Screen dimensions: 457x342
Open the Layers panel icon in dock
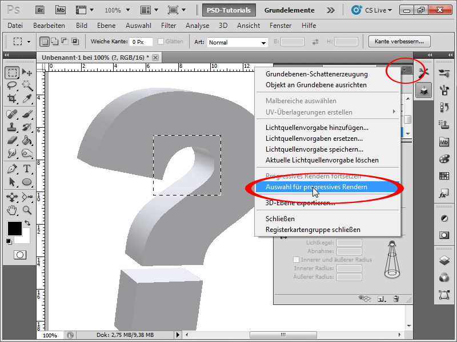tap(444, 260)
